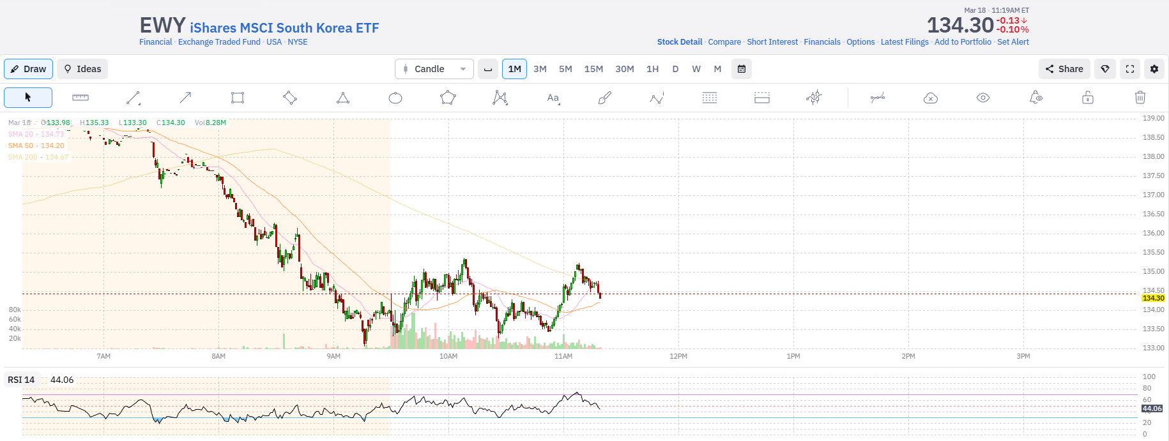Open chart settings gear

click(1154, 69)
